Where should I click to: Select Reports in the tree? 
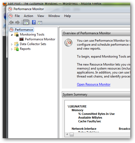pyautogui.click(x=25, y=49)
